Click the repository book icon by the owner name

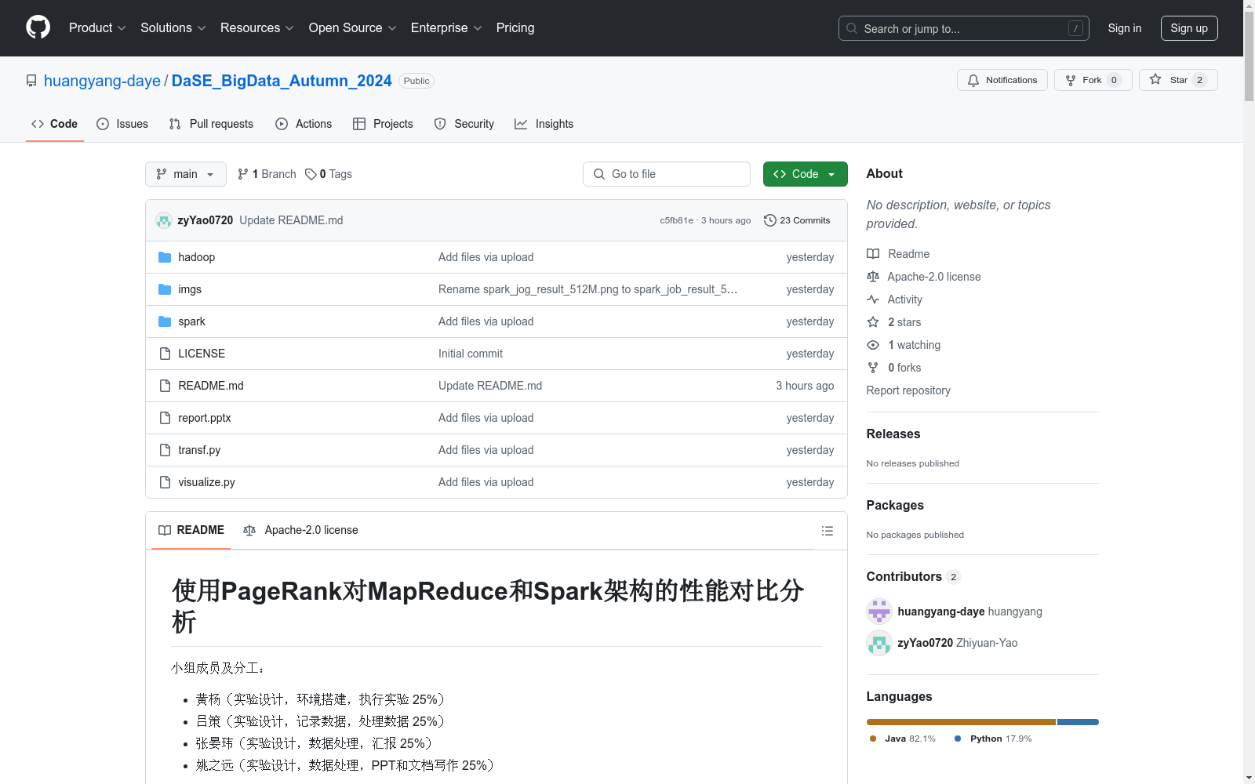pyautogui.click(x=31, y=81)
